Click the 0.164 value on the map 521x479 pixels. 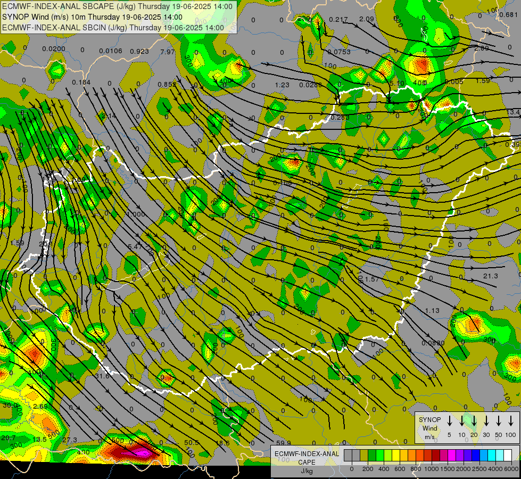81,82
